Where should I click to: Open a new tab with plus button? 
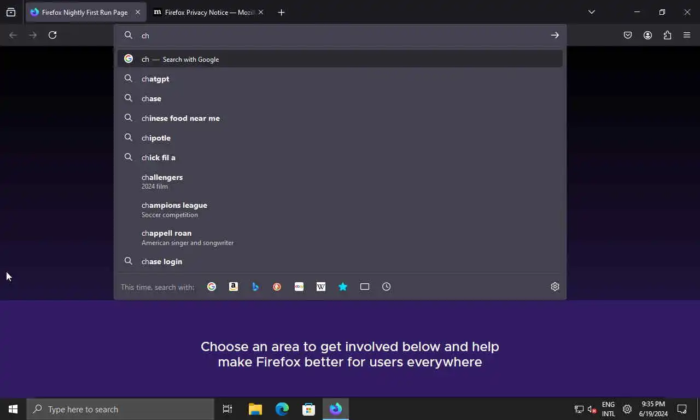point(281,12)
